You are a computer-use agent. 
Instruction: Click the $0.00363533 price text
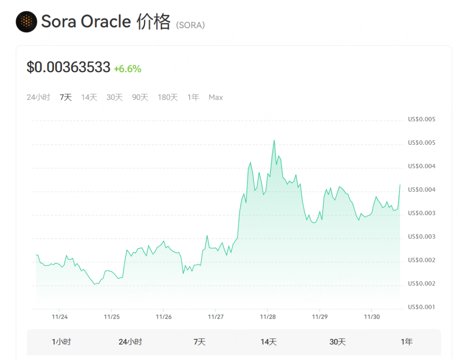68,67
